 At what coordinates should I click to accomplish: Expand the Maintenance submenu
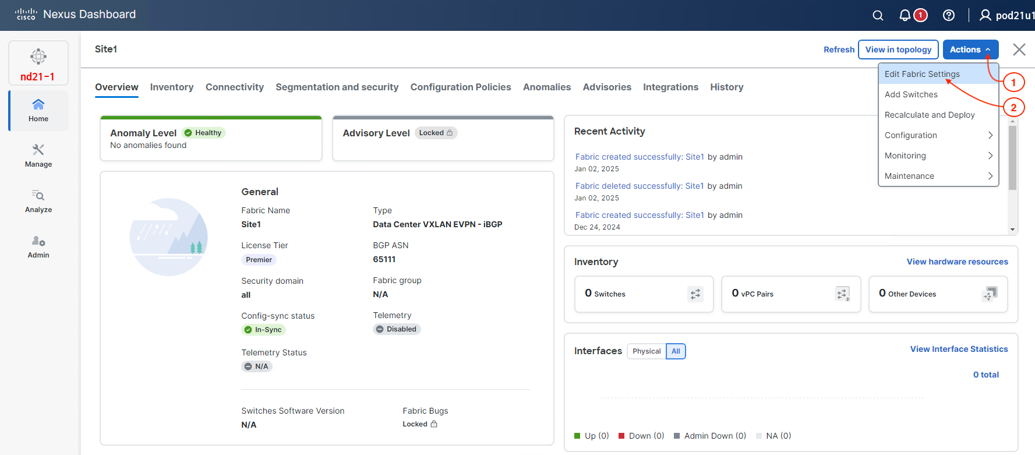938,176
